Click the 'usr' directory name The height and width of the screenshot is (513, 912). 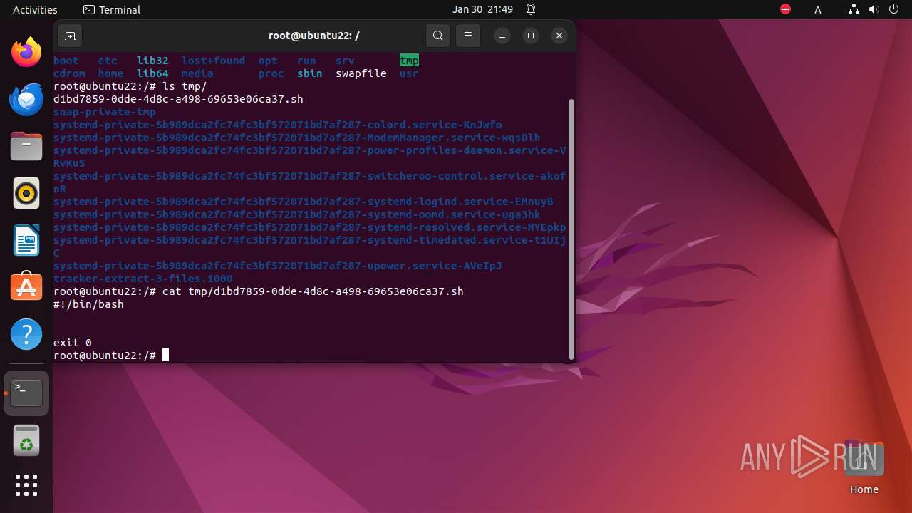click(409, 73)
